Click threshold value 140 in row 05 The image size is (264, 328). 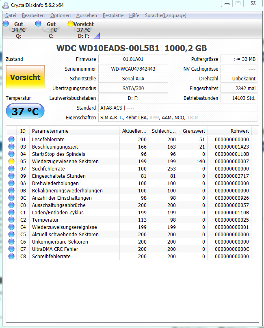[x=201, y=162]
